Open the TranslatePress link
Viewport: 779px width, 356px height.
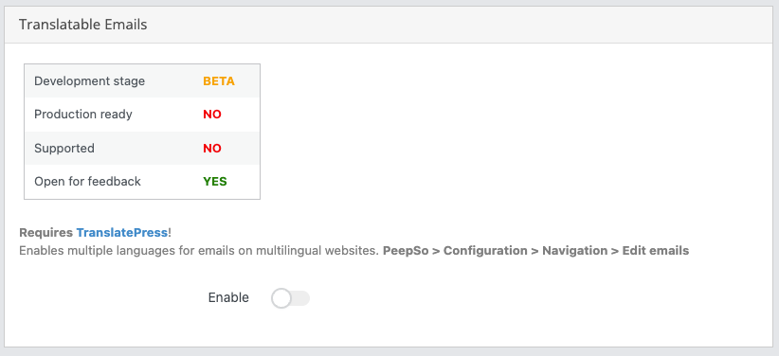121,232
